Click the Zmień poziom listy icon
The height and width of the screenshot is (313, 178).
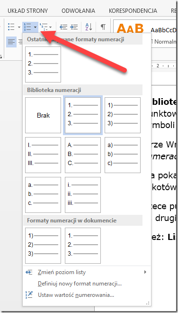tap(29, 272)
